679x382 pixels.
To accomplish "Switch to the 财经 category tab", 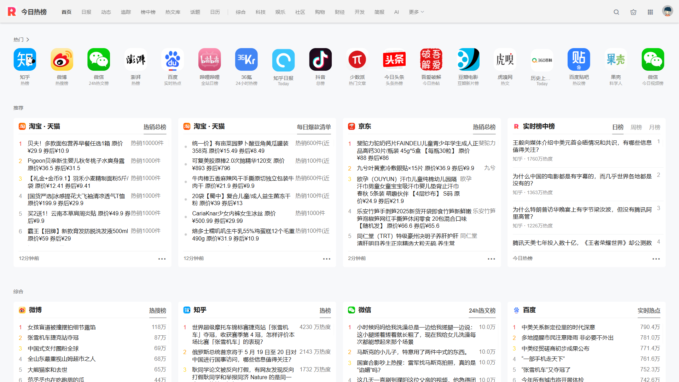I will pyautogui.click(x=340, y=12).
